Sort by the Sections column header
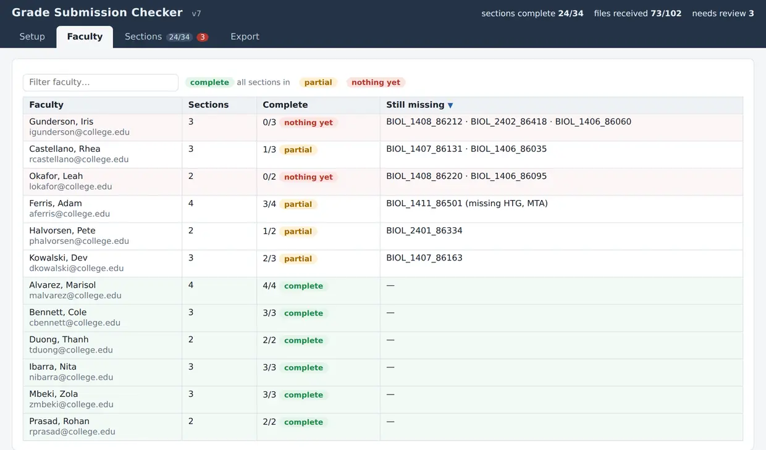This screenshot has width=766, height=450. (x=208, y=105)
